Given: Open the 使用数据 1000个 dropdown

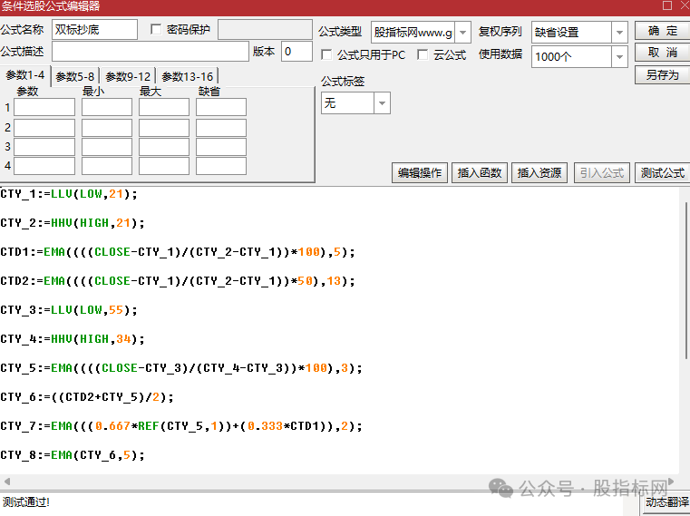Looking at the screenshot, I should tap(619, 57).
